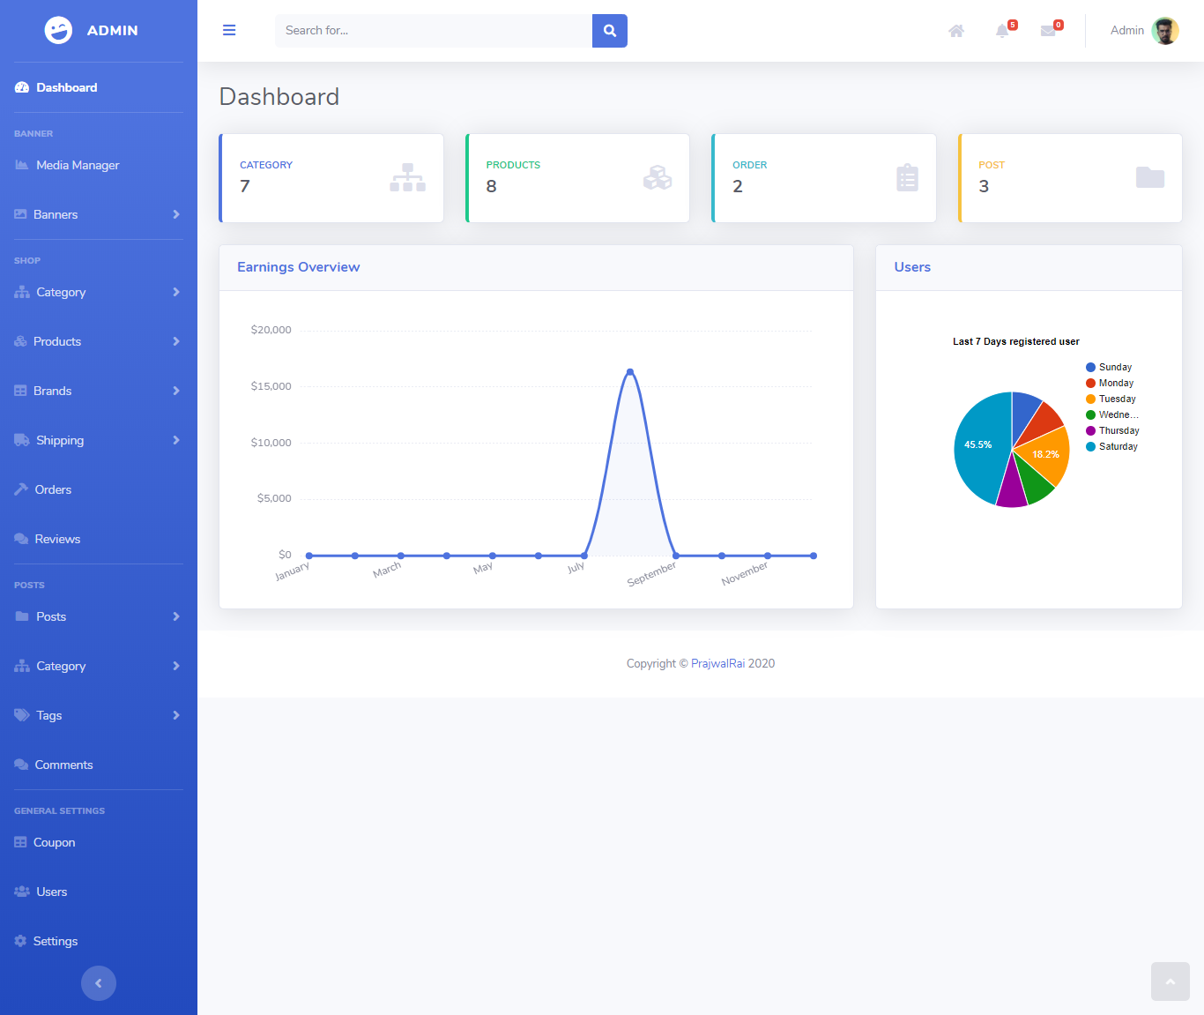Open the Settings gear in the sidebar
Viewport: 1204px width, 1015px height.
(x=56, y=941)
